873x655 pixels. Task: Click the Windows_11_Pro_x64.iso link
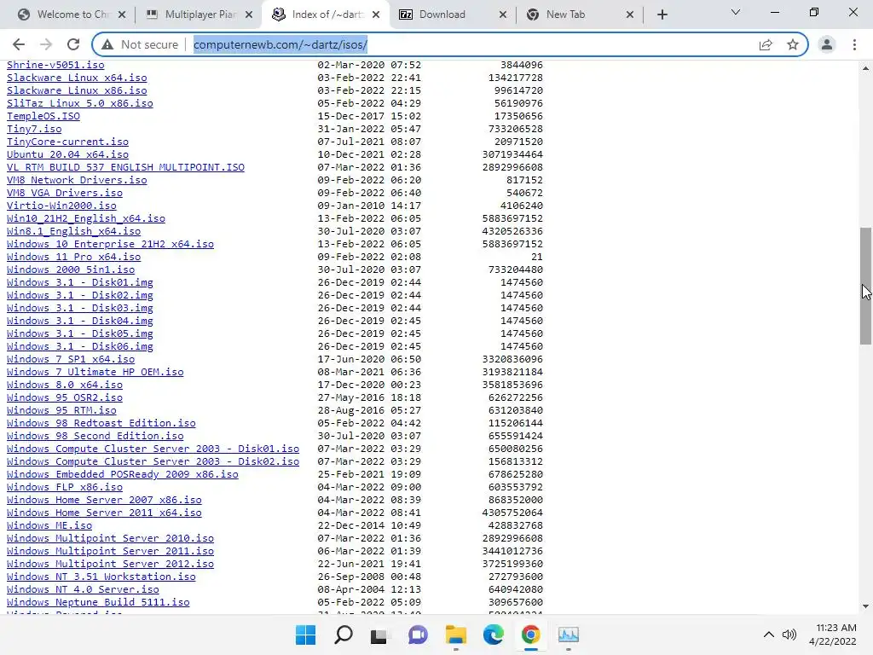(73, 257)
